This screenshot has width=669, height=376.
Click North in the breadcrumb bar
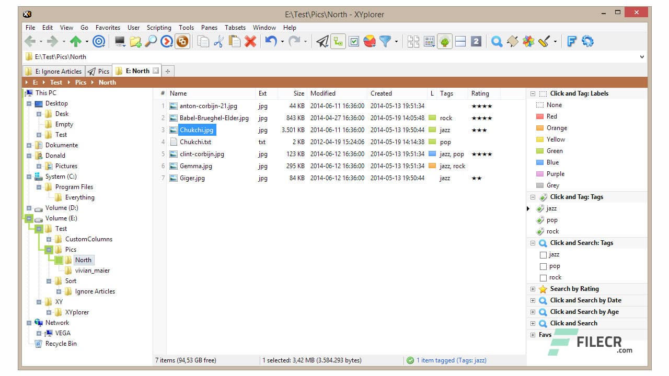tap(107, 82)
